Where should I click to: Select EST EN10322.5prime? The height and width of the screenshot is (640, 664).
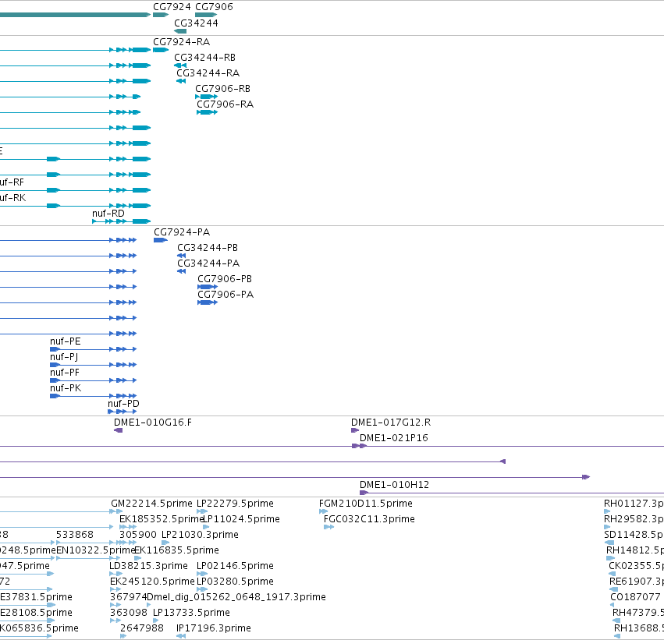point(96,551)
